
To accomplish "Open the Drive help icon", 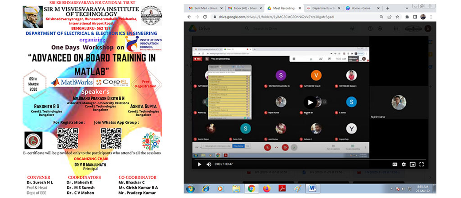I will point(370,29).
